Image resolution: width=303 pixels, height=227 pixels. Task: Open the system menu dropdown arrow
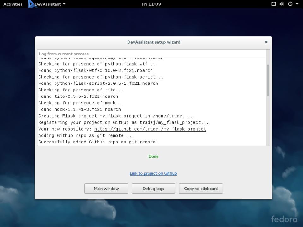(297, 4)
